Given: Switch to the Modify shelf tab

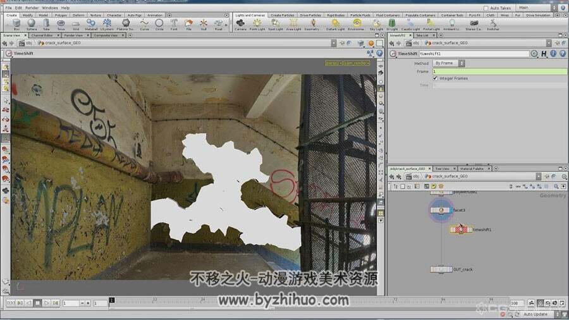Looking at the screenshot, I should point(28,15).
